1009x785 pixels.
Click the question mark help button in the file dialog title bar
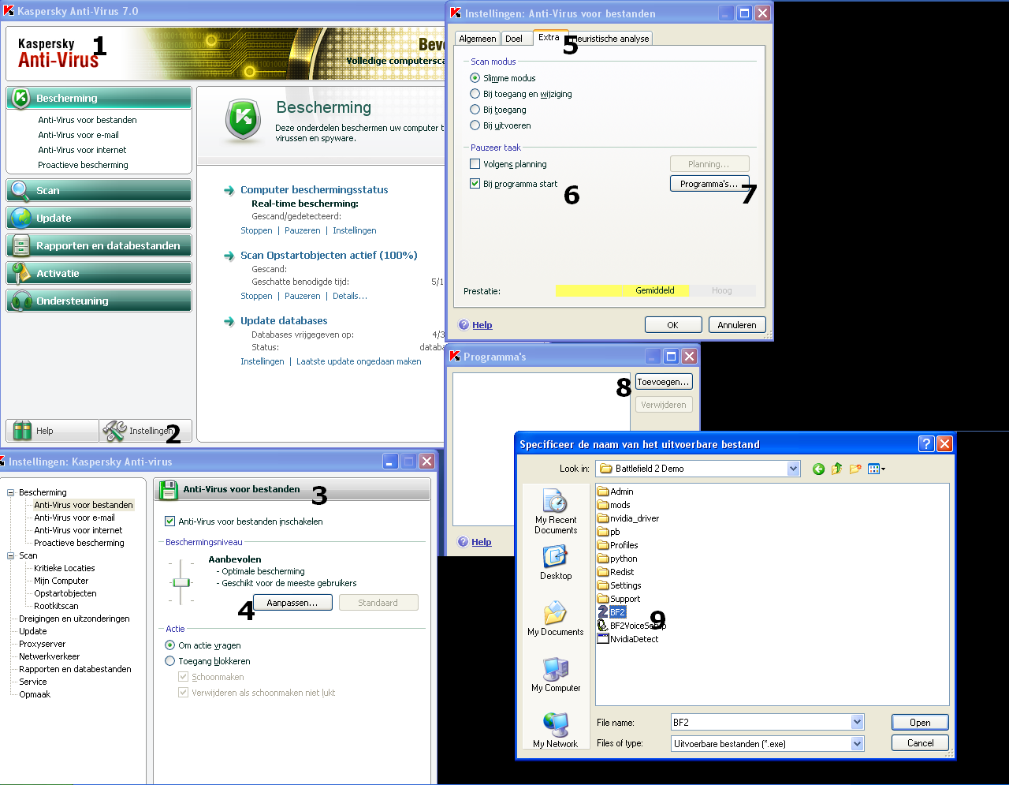(926, 443)
